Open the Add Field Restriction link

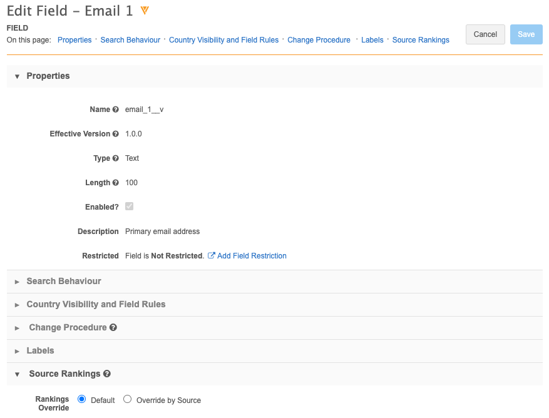click(x=252, y=256)
